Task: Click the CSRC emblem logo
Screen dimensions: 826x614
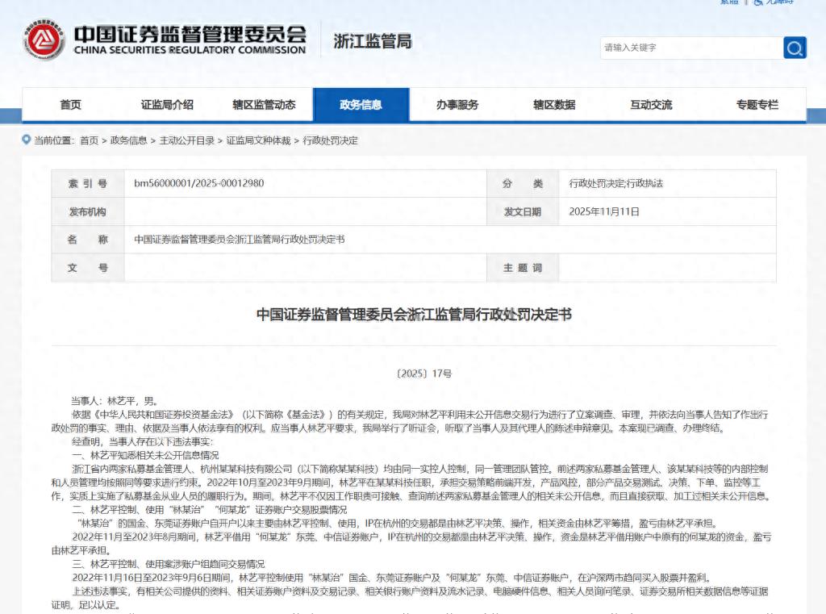Action: point(44,37)
